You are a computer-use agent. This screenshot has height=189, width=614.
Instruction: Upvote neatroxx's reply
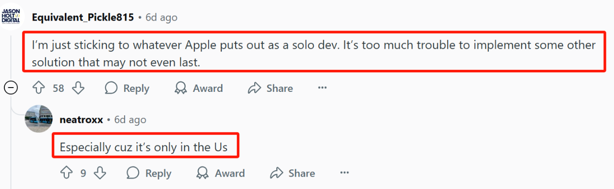(x=66, y=173)
